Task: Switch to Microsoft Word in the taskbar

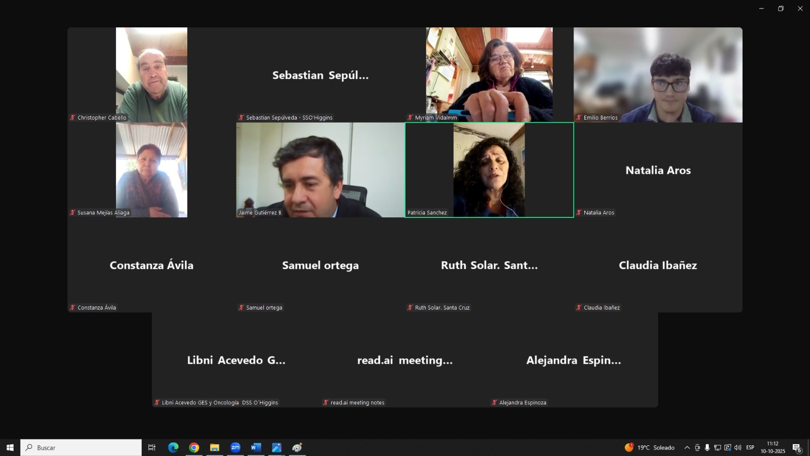Action: (256, 447)
